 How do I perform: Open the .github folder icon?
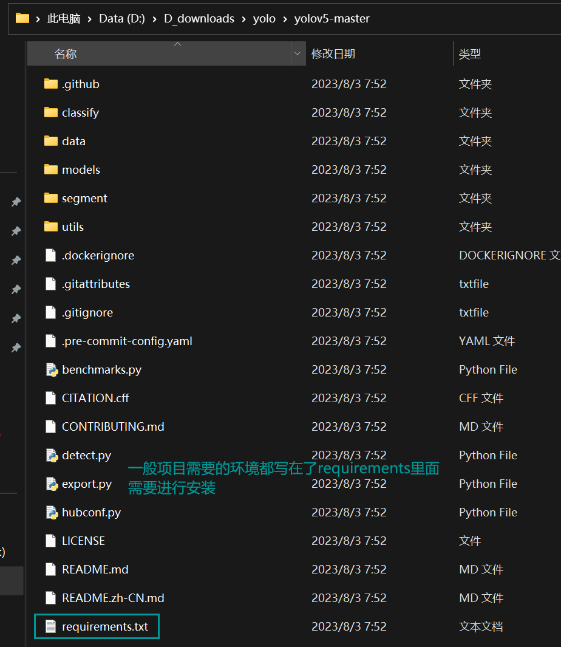click(x=51, y=84)
